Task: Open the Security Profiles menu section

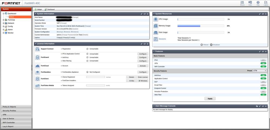Action: (x=16, y=111)
